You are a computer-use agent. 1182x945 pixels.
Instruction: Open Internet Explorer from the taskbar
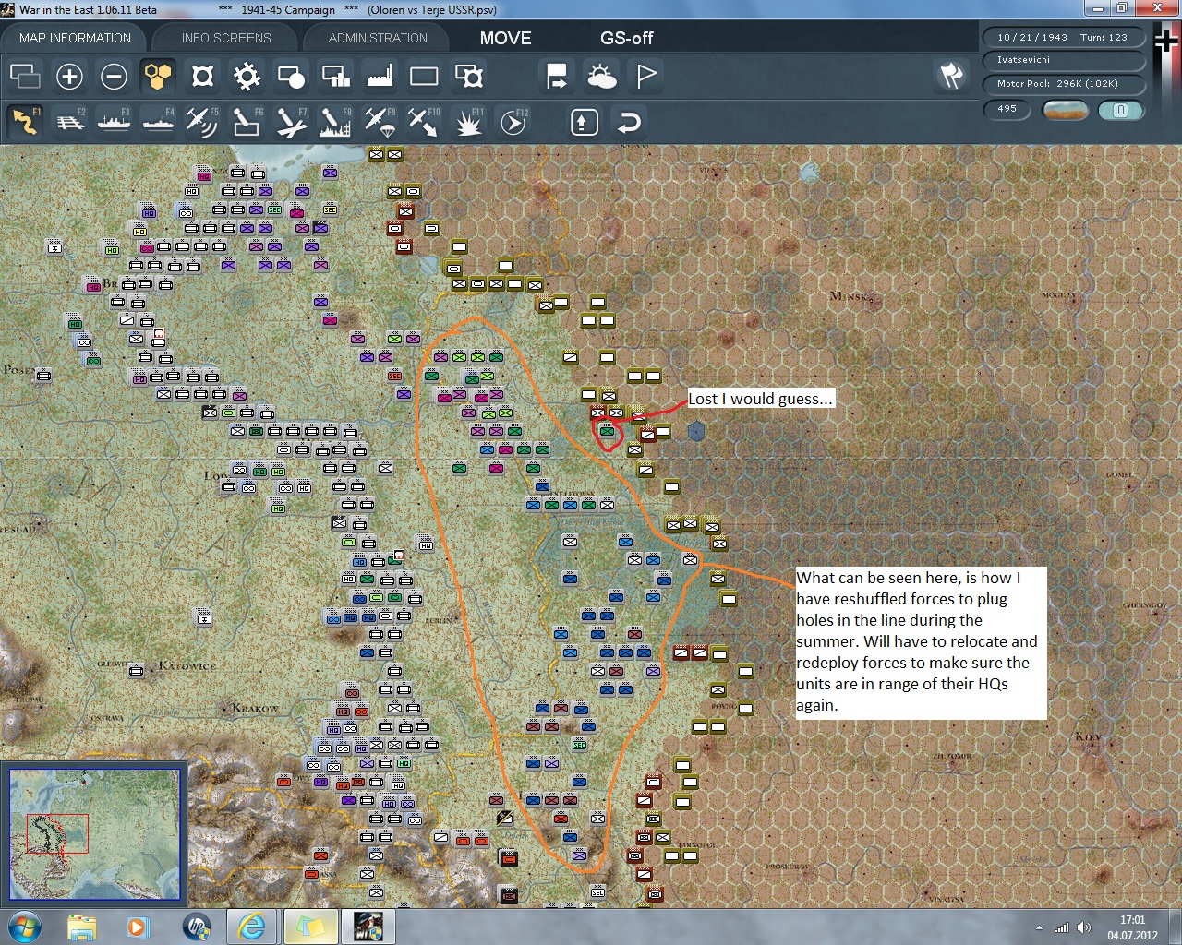[251, 927]
